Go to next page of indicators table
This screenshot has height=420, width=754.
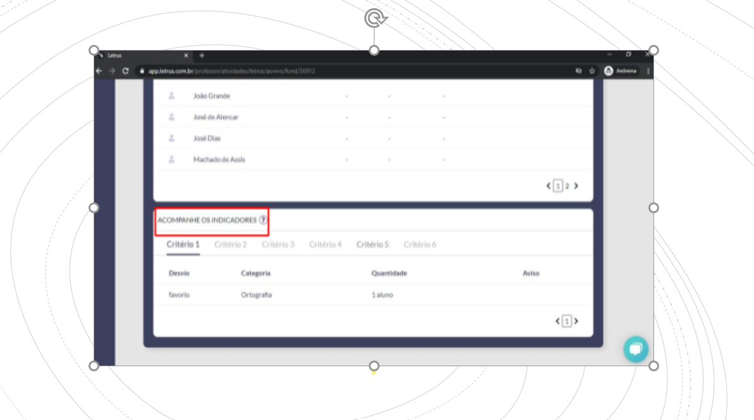(x=576, y=321)
